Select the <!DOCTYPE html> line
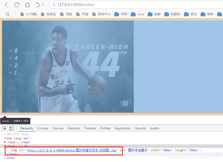 click(x=17, y=134)
